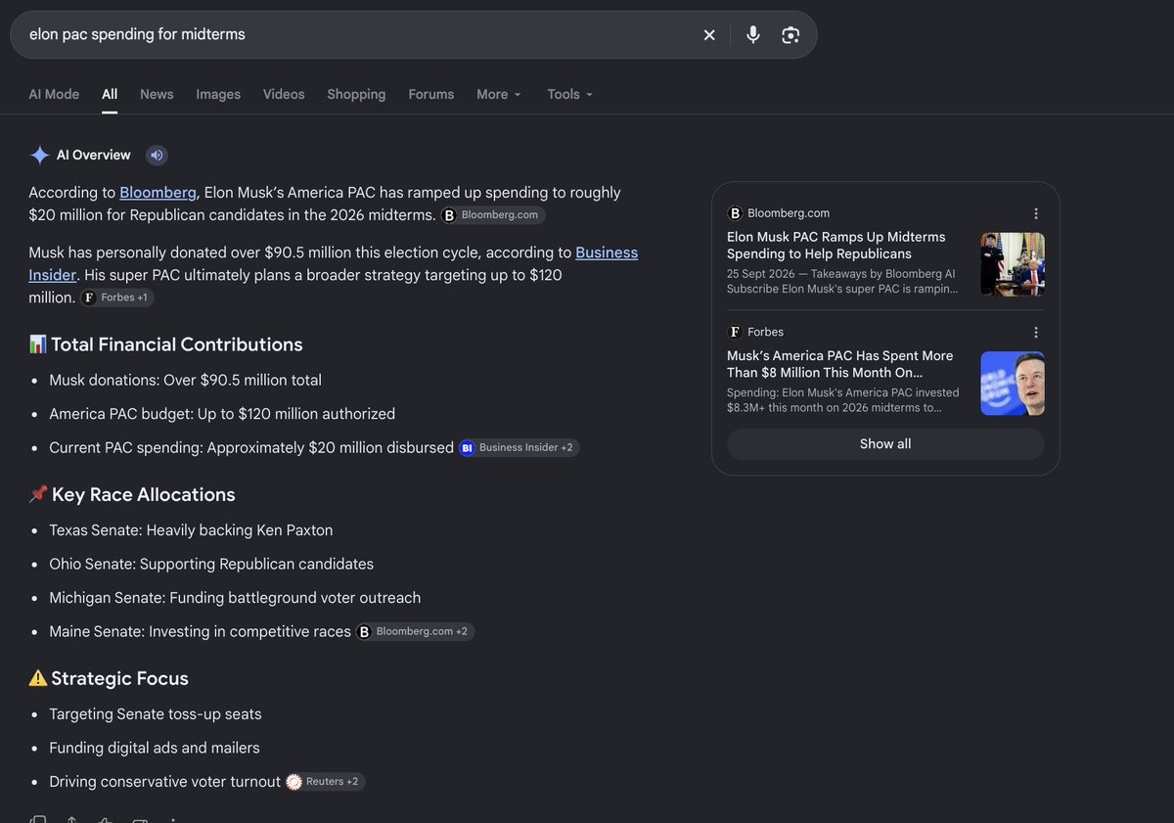Open the Tools dropdown

point(570,94)
